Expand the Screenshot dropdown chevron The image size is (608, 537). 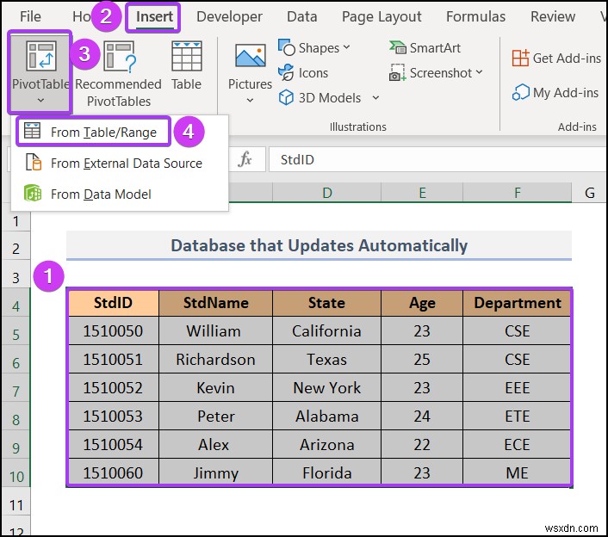479,72
